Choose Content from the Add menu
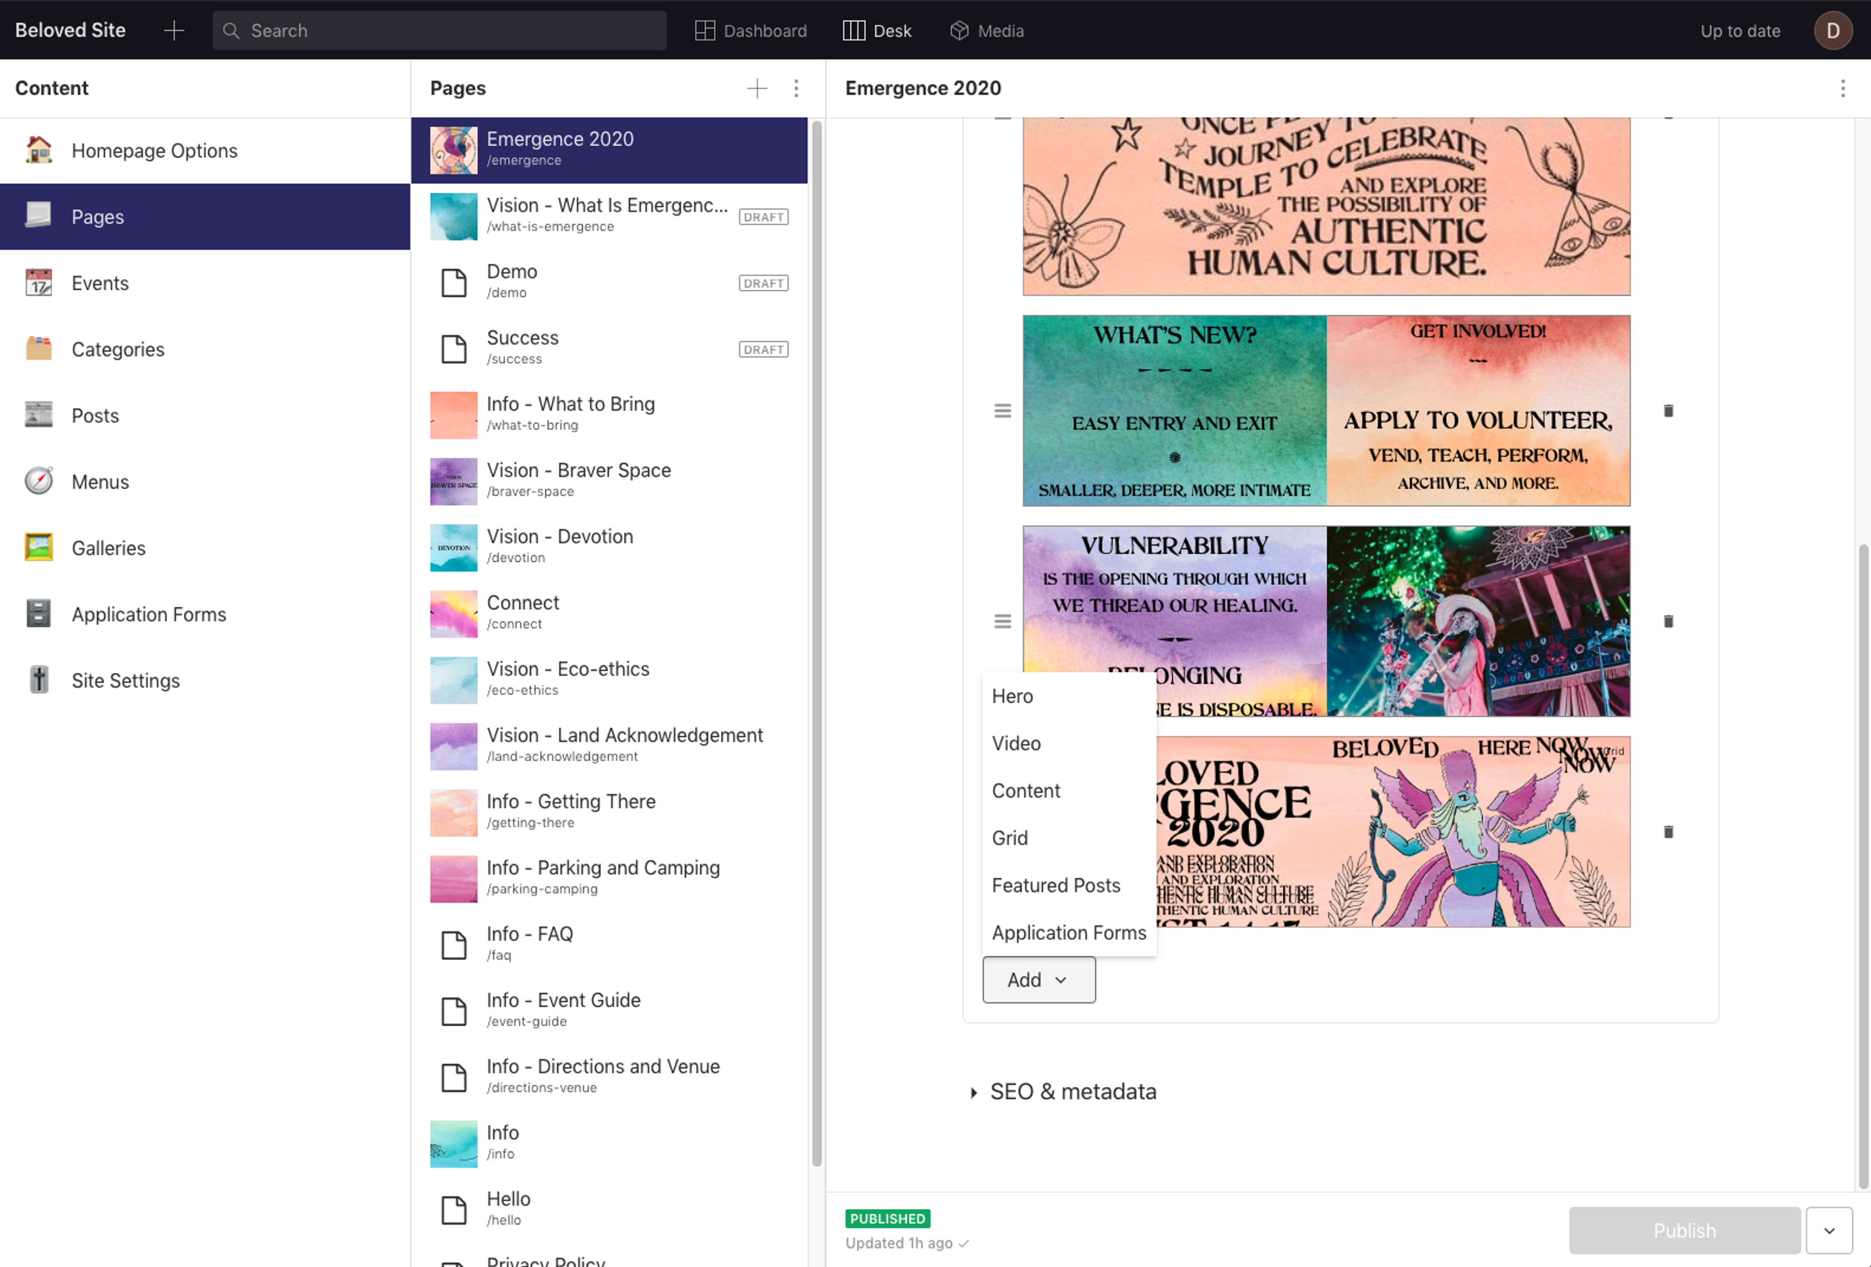The image size is (1871, 1267). 1069,790
